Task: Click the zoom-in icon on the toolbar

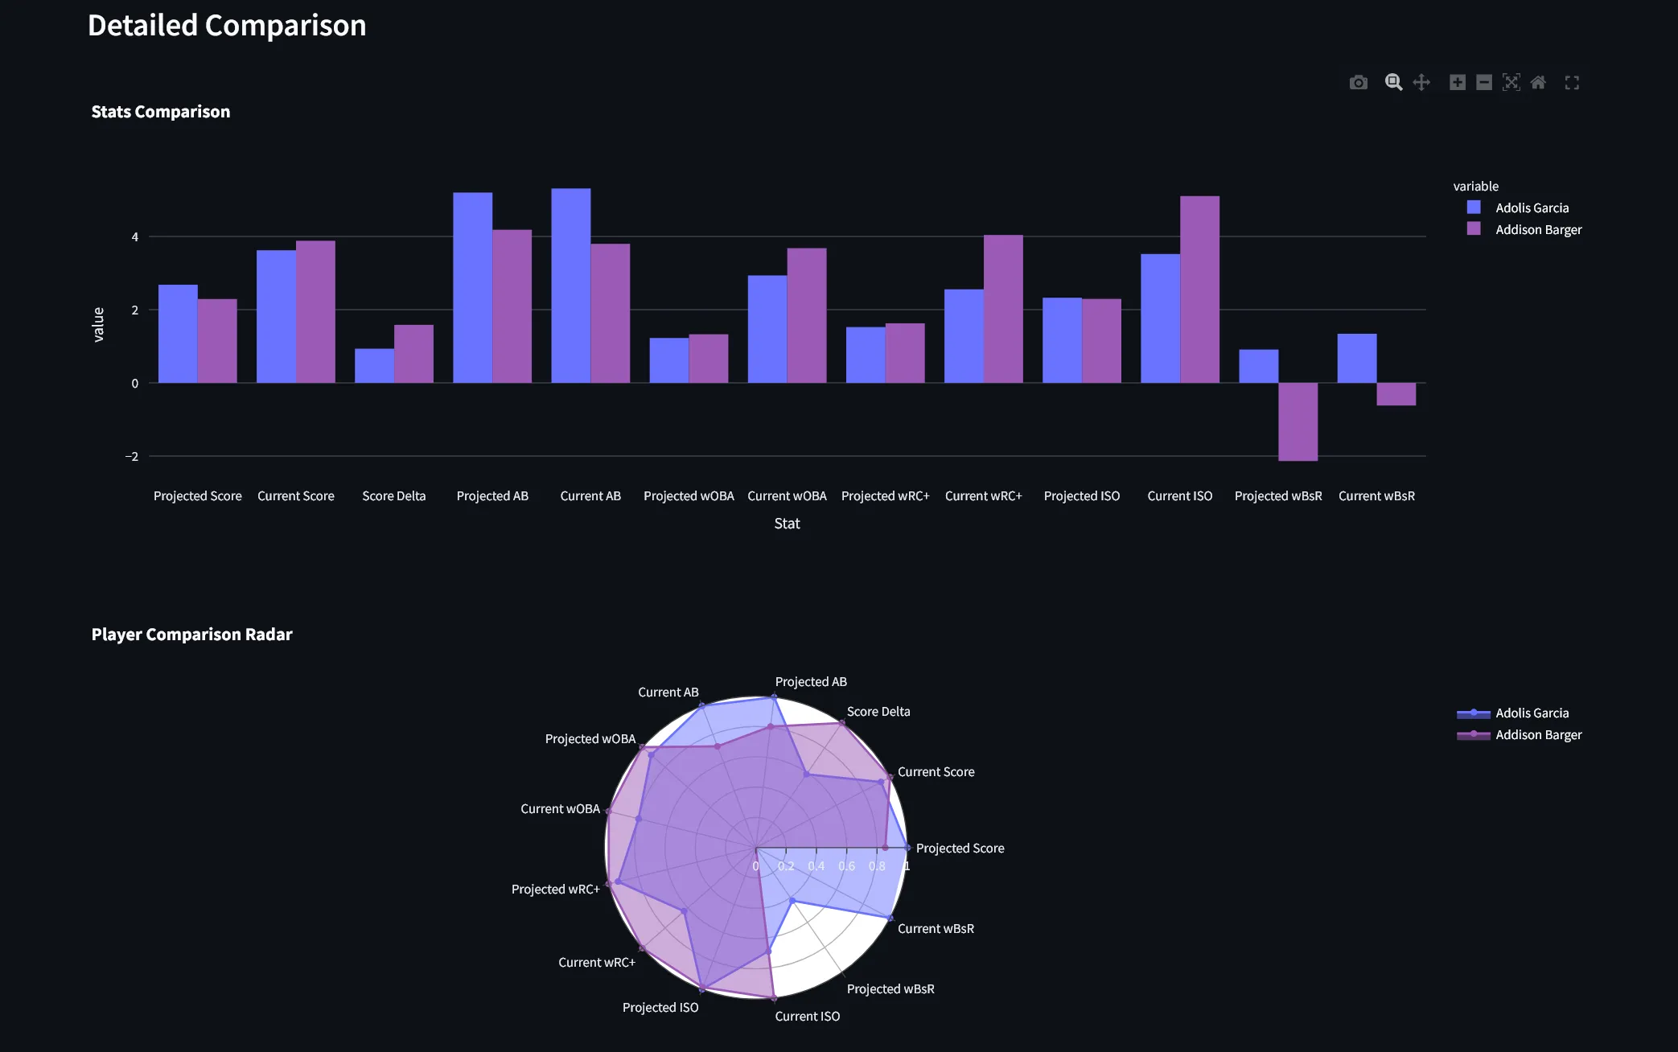Action: click(x=1457, y=82)
